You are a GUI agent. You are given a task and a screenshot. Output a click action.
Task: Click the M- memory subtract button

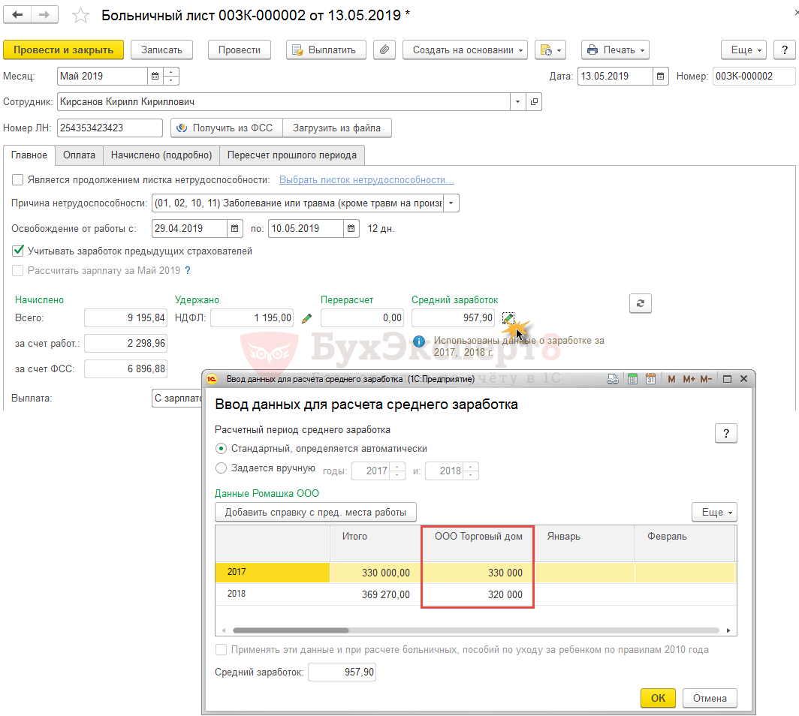coord(706,379)
